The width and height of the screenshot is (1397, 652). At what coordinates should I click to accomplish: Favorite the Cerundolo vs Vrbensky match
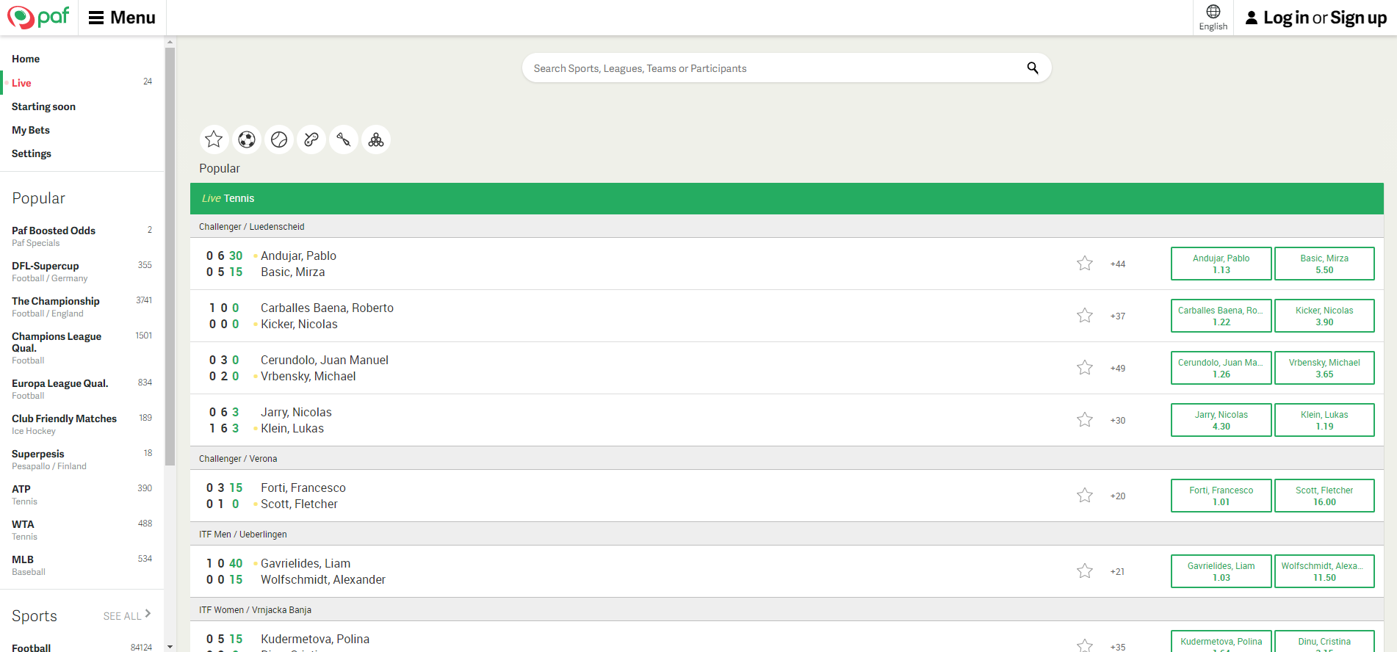tap(1085, 368)
